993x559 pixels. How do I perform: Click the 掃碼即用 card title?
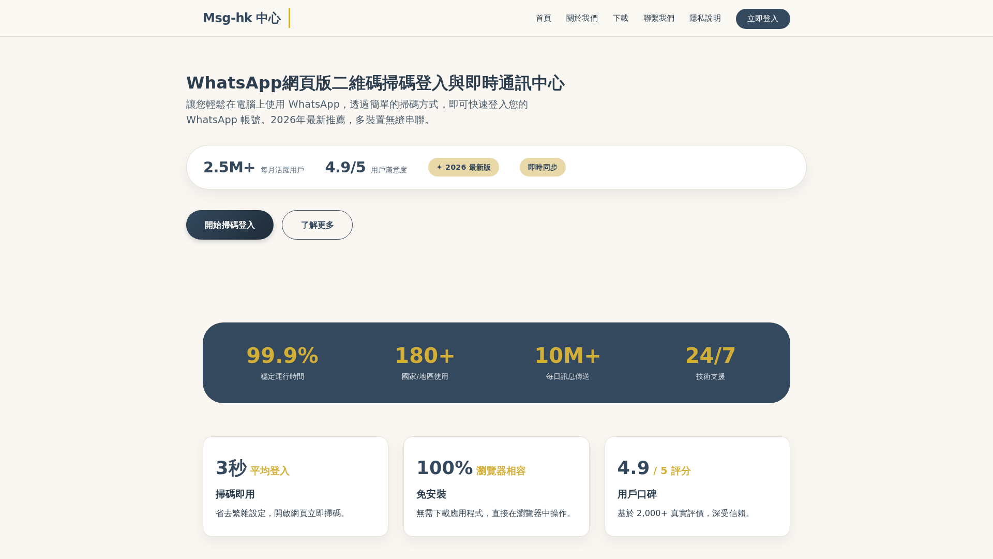click(x=235, y=494)
